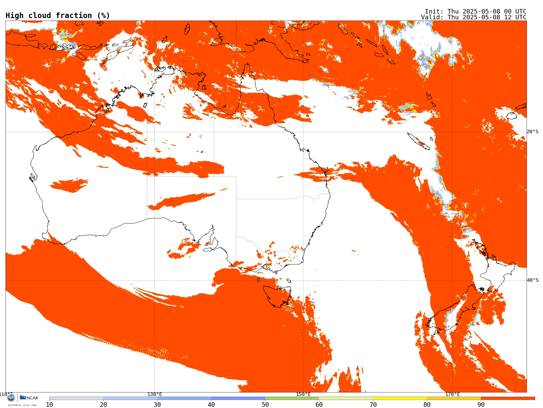The image size is (543, 408).
Task: Click the 'Valid: Thu 2025-05-08 12 UTC' text
Action: tap(474, 17)
